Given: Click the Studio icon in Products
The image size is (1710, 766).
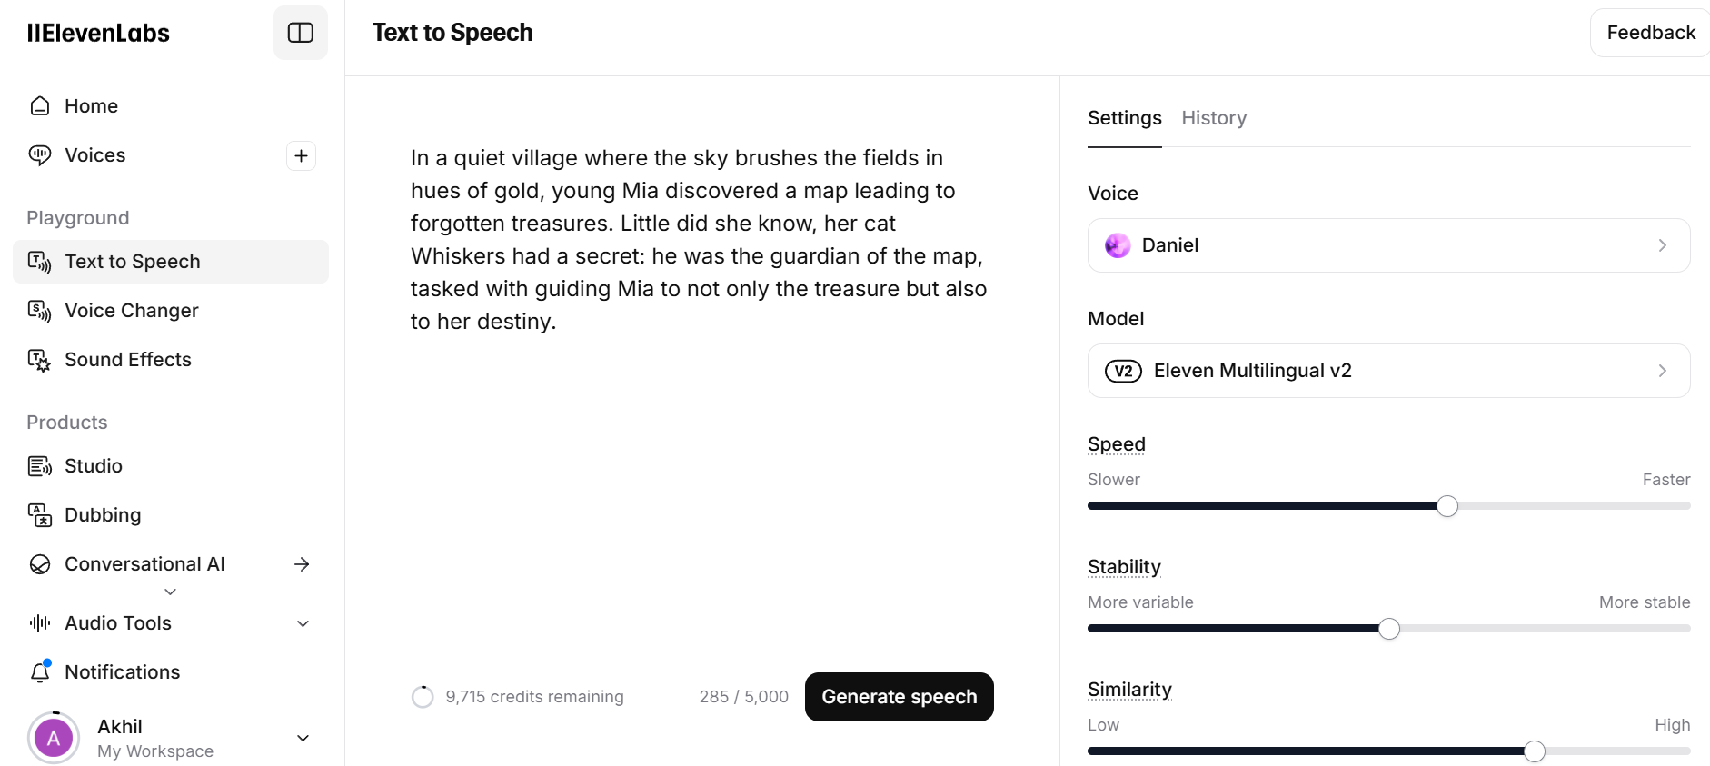Looking at the screenshot, I should 40,466.
